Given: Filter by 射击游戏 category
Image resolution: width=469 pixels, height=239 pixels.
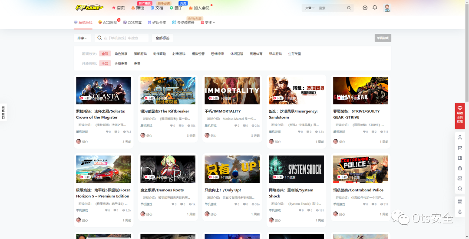Looking at the screenshot, I should (179, 54).
